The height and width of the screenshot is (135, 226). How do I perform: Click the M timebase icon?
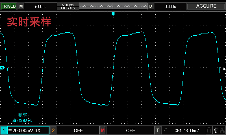click(21, 6)
